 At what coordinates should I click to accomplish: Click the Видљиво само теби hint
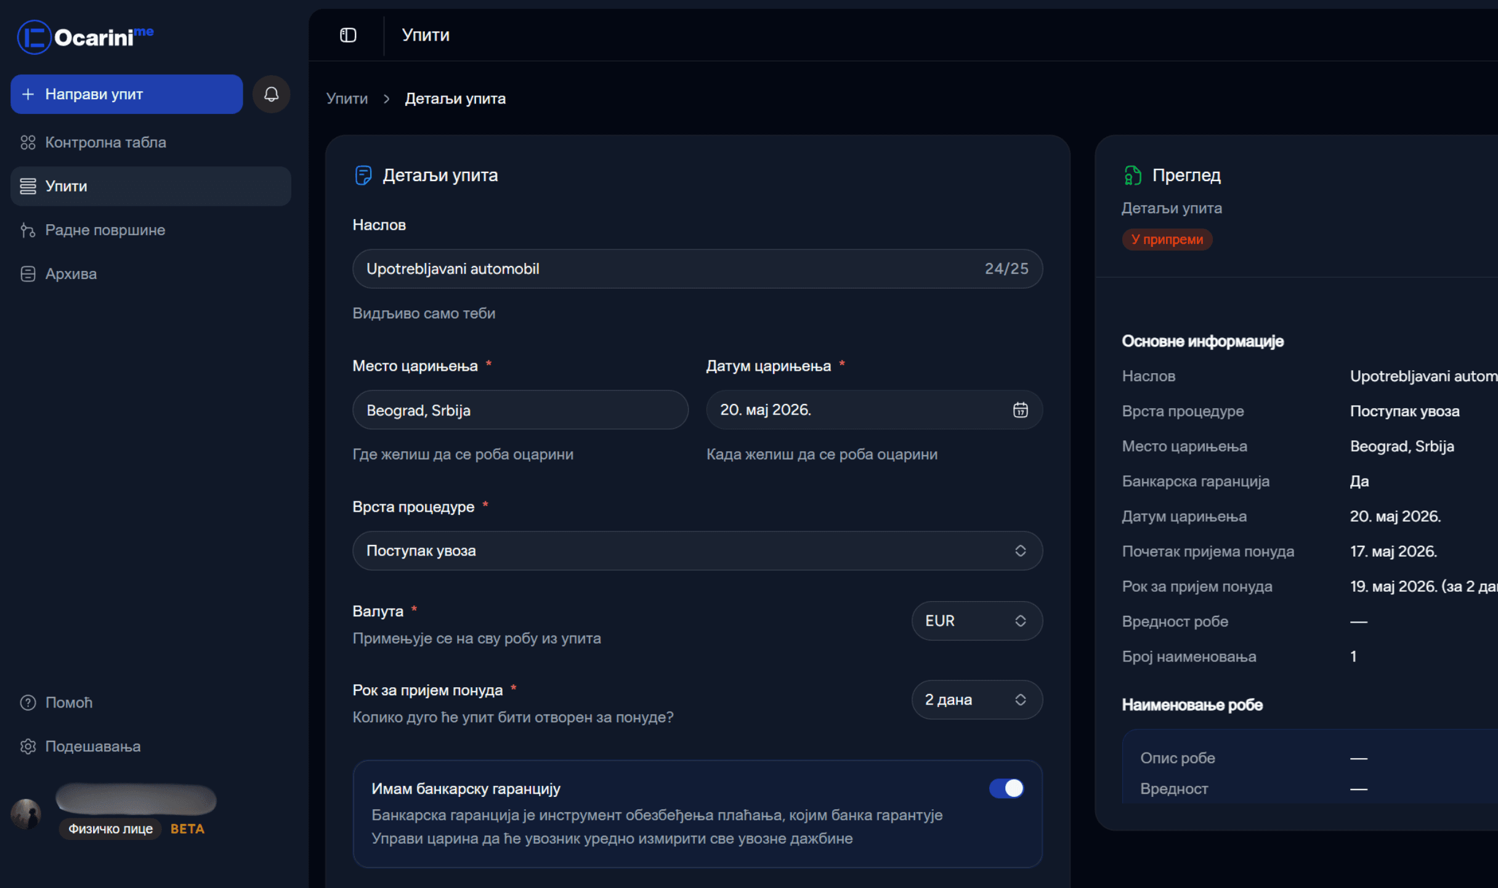click(x=424, y=313)
